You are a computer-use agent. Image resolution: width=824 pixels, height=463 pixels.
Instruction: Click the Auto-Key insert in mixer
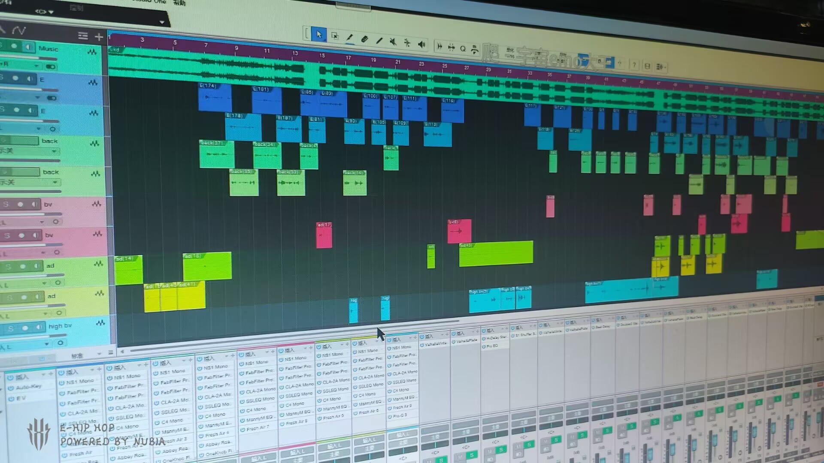[28, 387]
